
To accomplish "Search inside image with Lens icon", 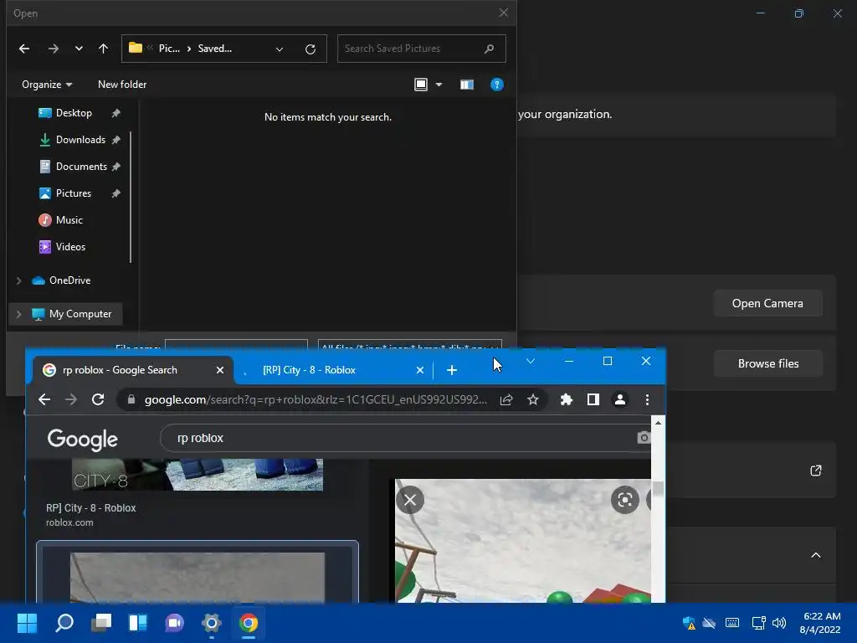I will point(624,500).
